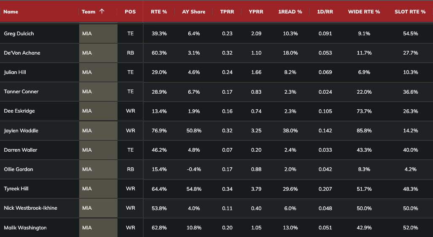The width and height of the screenshot is (433, 237).
Task: Sort by the POS column header
Action: point(130,12)
